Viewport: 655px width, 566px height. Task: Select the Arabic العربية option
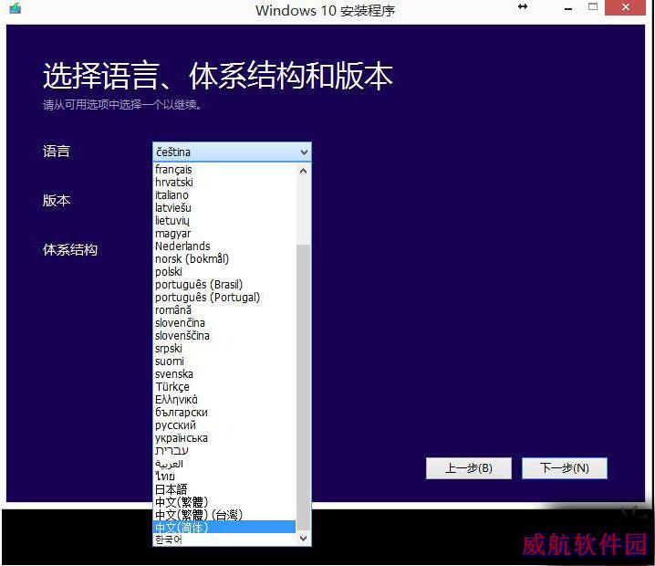pyautogui.click(x=224, y=464)
